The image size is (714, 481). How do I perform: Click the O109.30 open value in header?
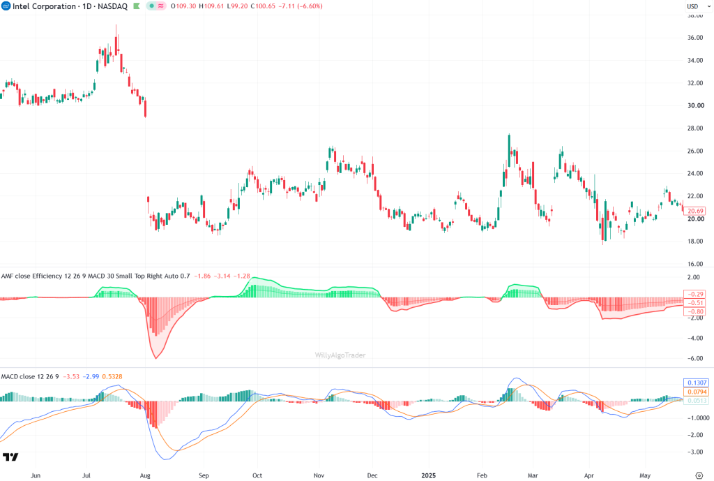point(183,6)
